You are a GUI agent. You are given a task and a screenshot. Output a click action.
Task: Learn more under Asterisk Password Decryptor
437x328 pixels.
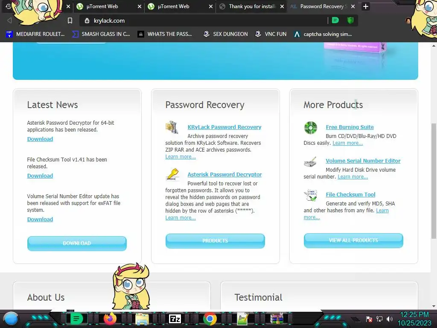181,217
